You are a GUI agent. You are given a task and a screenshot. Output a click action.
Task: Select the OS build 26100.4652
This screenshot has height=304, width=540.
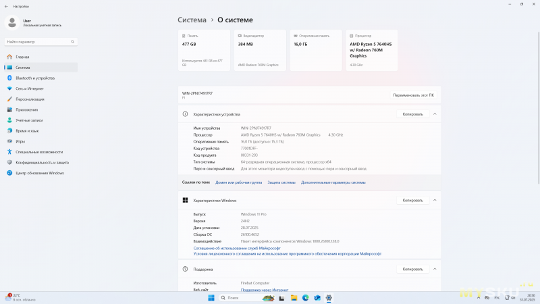[x=250, y=234]
